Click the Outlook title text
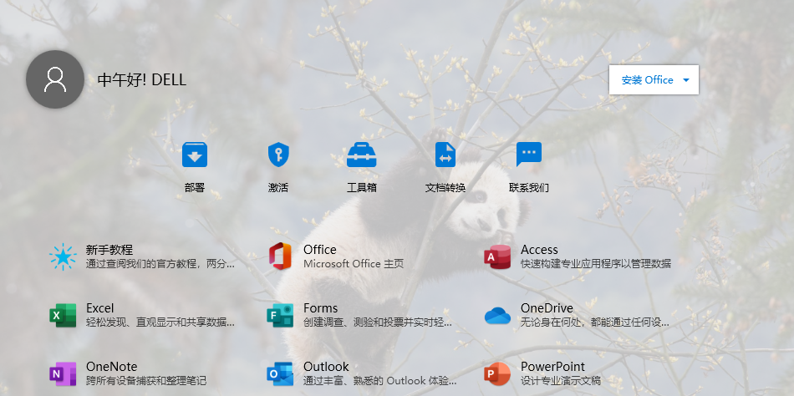794x396 pixels. click(326, 366)
